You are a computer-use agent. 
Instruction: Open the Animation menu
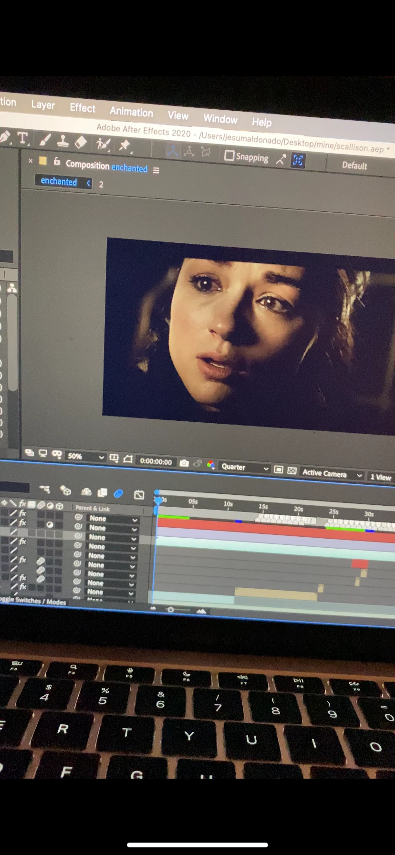(x=131, y=112)
